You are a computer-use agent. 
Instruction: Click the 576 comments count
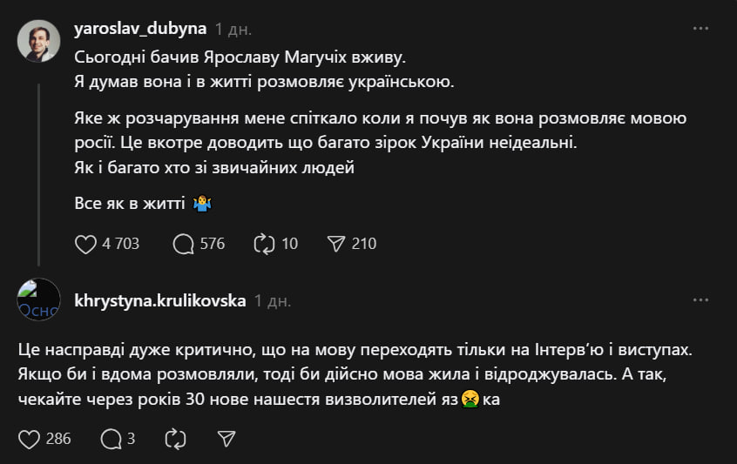[213, 244]
